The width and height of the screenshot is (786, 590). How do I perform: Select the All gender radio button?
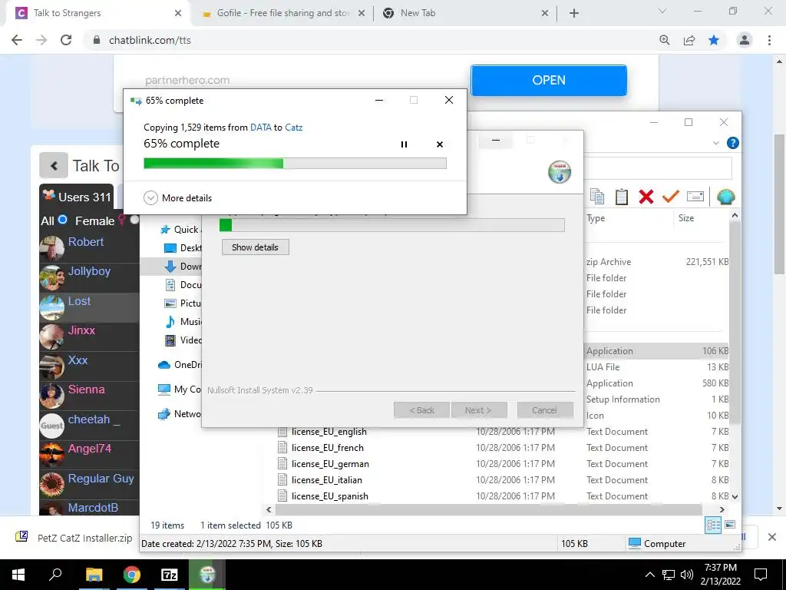63,220
